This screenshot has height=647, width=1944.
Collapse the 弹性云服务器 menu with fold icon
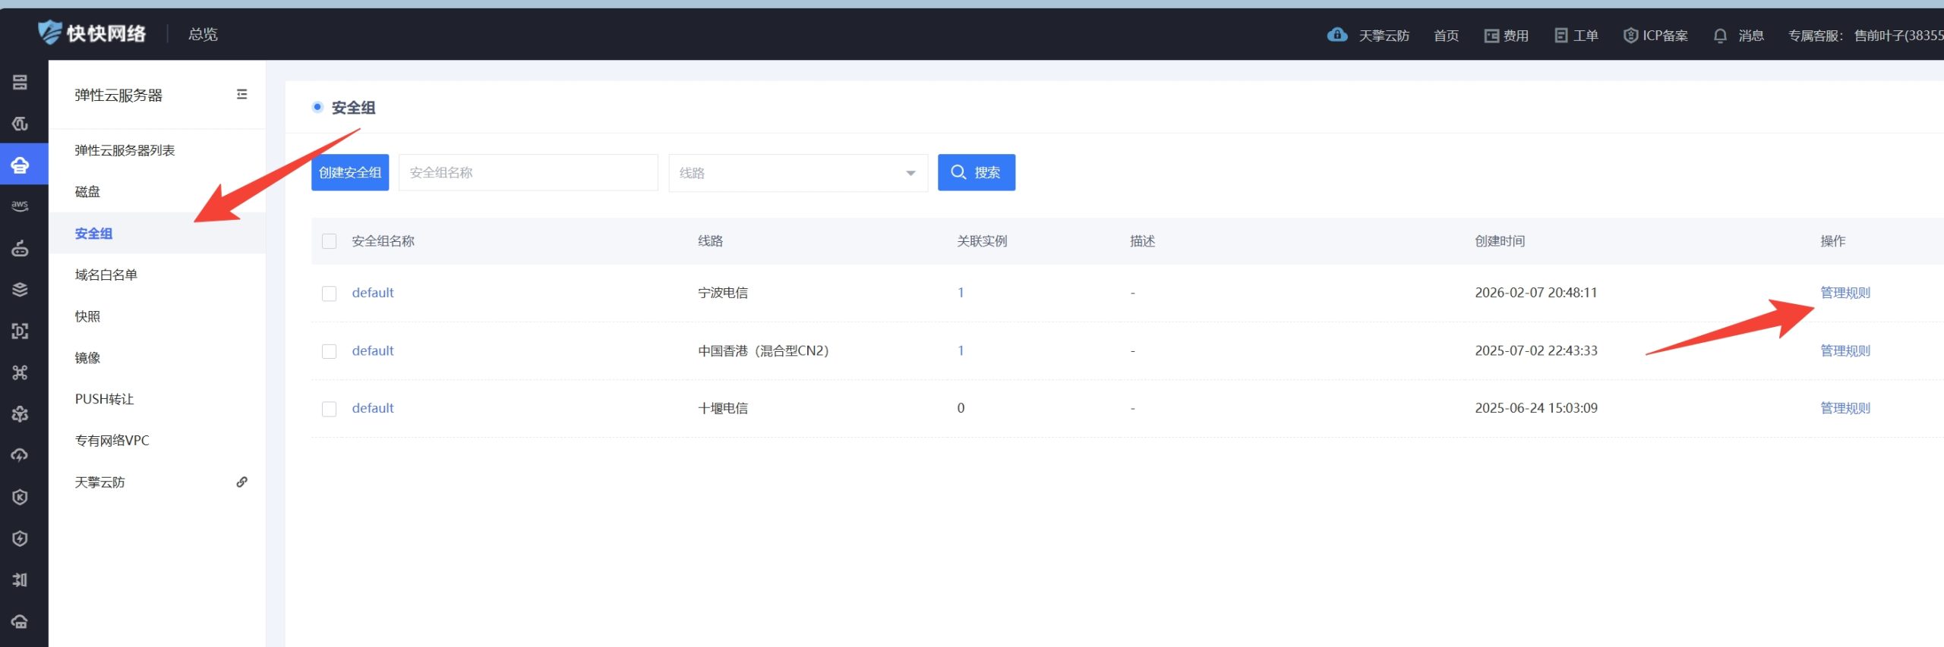(x=241, y=95)
